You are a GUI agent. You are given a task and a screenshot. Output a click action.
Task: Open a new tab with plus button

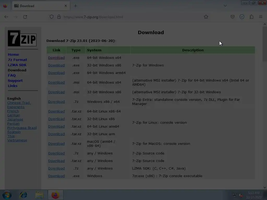coord(76,6)
